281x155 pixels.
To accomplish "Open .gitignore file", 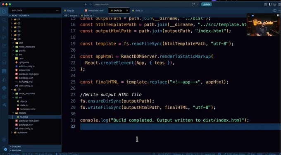I will coord(35,62).
